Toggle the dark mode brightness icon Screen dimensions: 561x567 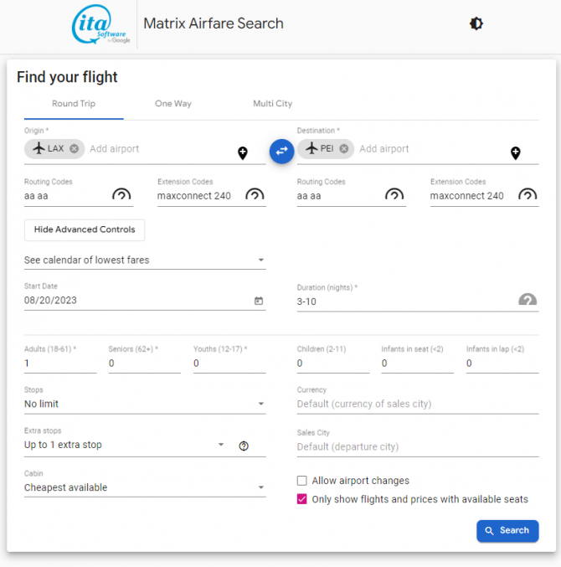pyautogui.click(x=476, y=23)
